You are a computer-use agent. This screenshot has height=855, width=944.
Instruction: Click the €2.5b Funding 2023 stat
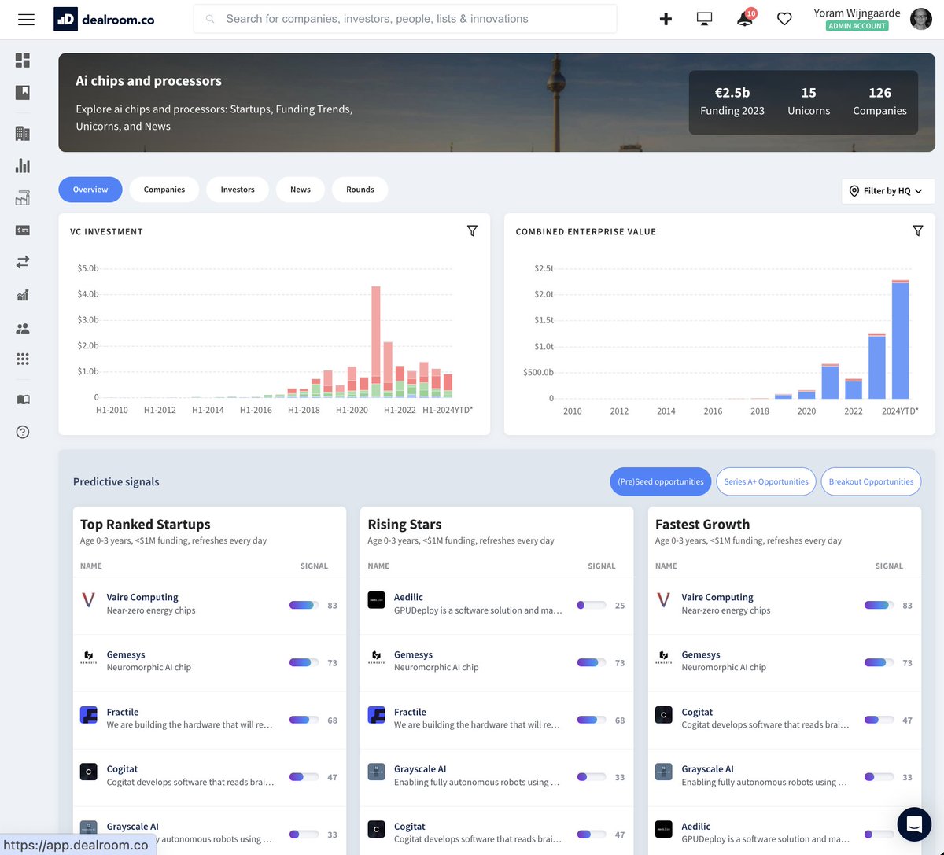click(x=732, y=102)
